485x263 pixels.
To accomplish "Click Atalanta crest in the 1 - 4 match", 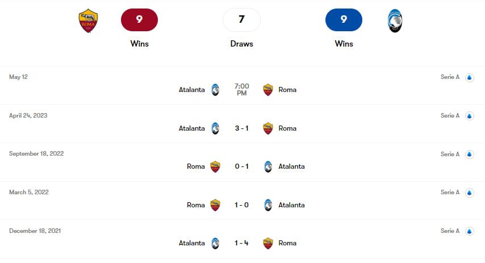I will tap(215, 243).
